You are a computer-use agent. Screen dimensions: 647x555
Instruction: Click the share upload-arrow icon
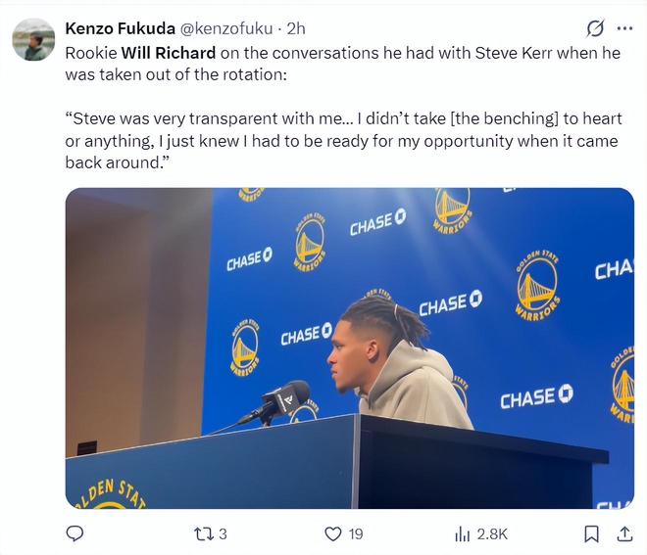623,533
